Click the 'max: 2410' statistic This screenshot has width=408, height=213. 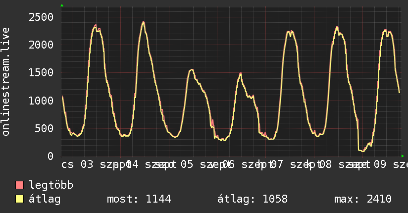(x=363, y=199)
